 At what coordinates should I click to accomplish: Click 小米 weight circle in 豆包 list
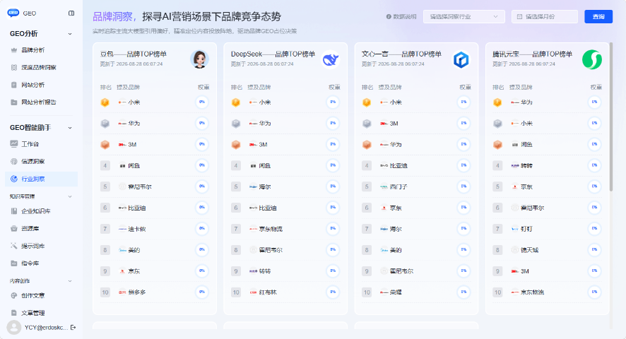point(202,102)
